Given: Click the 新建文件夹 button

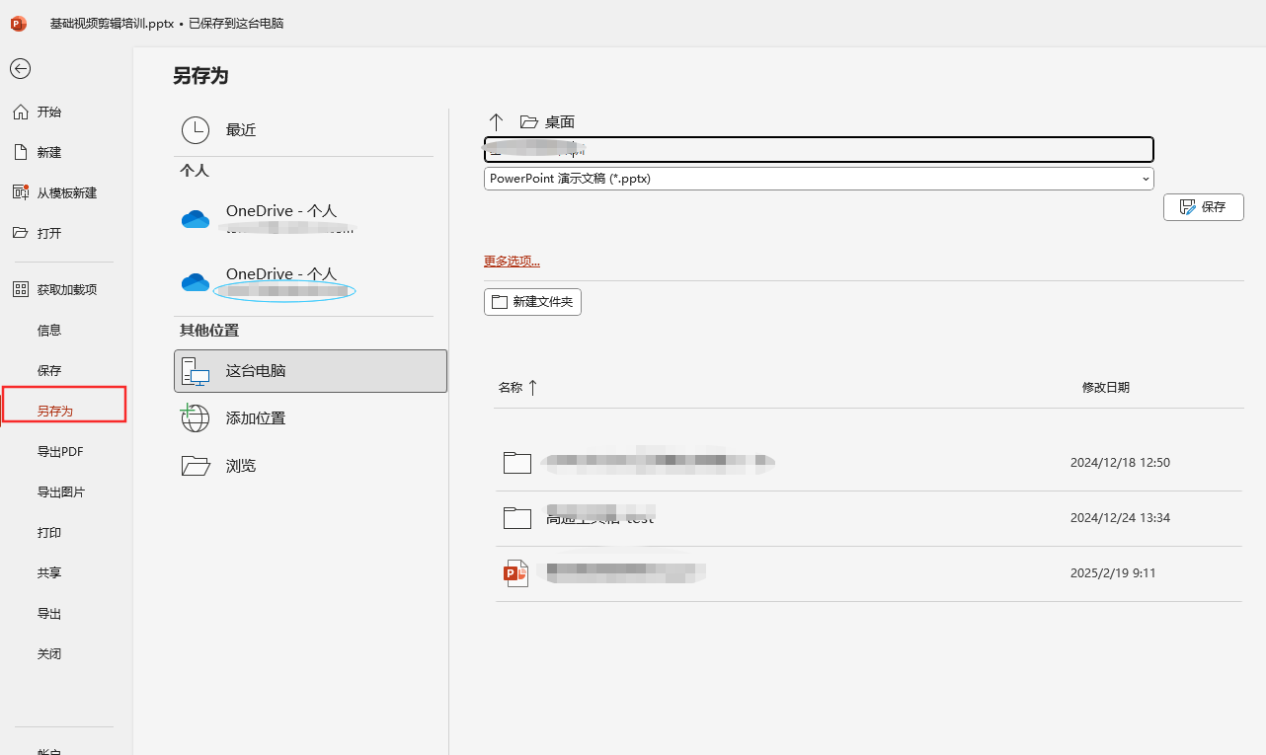Looking at the screenshot, I should [532, 302].
